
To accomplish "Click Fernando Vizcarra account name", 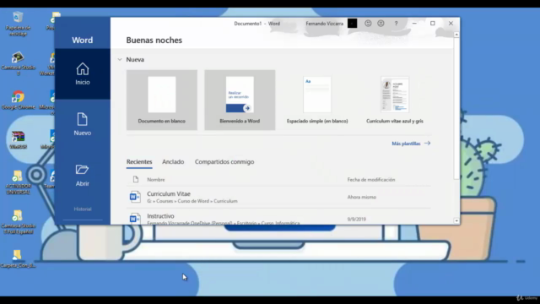I will click(324, 24).
